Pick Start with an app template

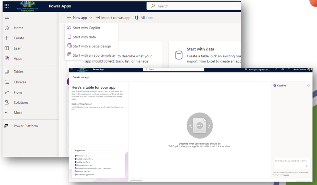(93, 55)
